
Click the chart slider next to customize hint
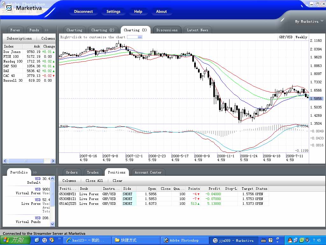135,37
